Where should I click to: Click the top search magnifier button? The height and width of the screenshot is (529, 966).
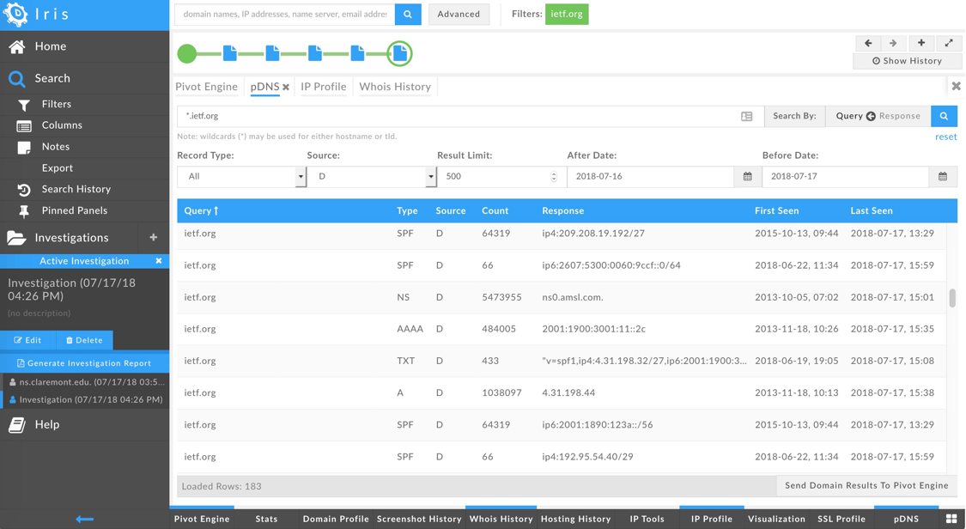[408, 14]
